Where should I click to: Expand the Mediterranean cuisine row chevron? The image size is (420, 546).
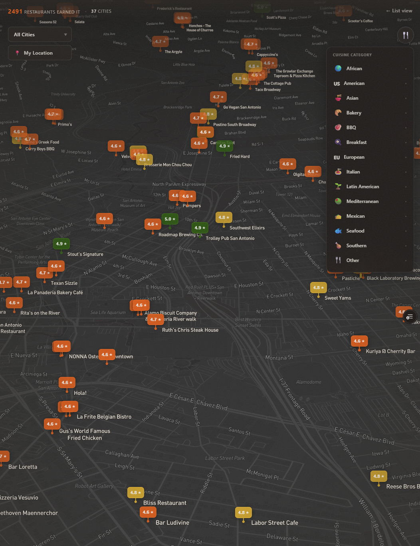coord(406,201)
